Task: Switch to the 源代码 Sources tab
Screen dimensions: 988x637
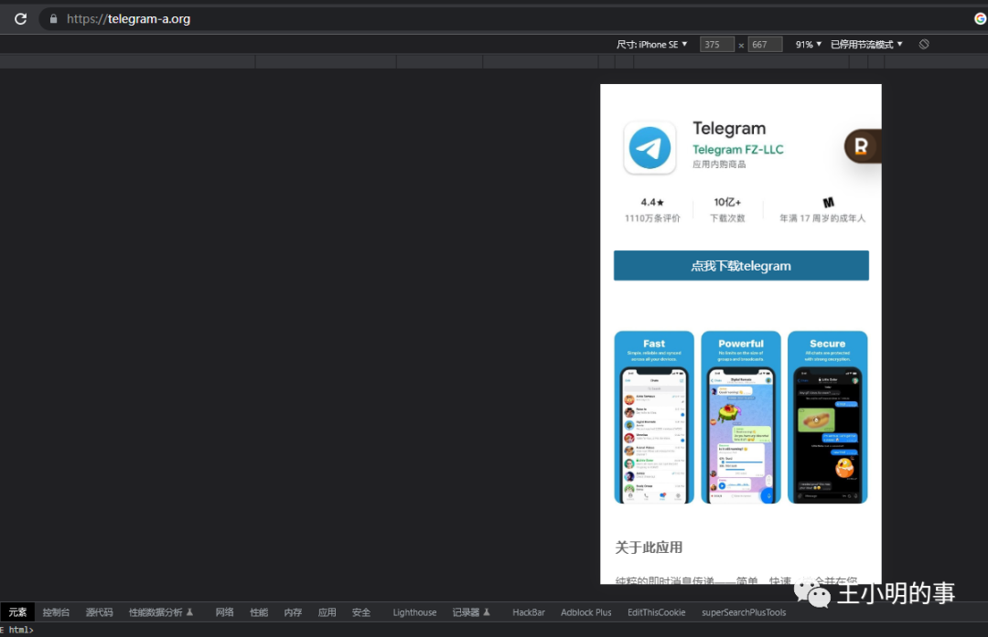Action: 99,611
